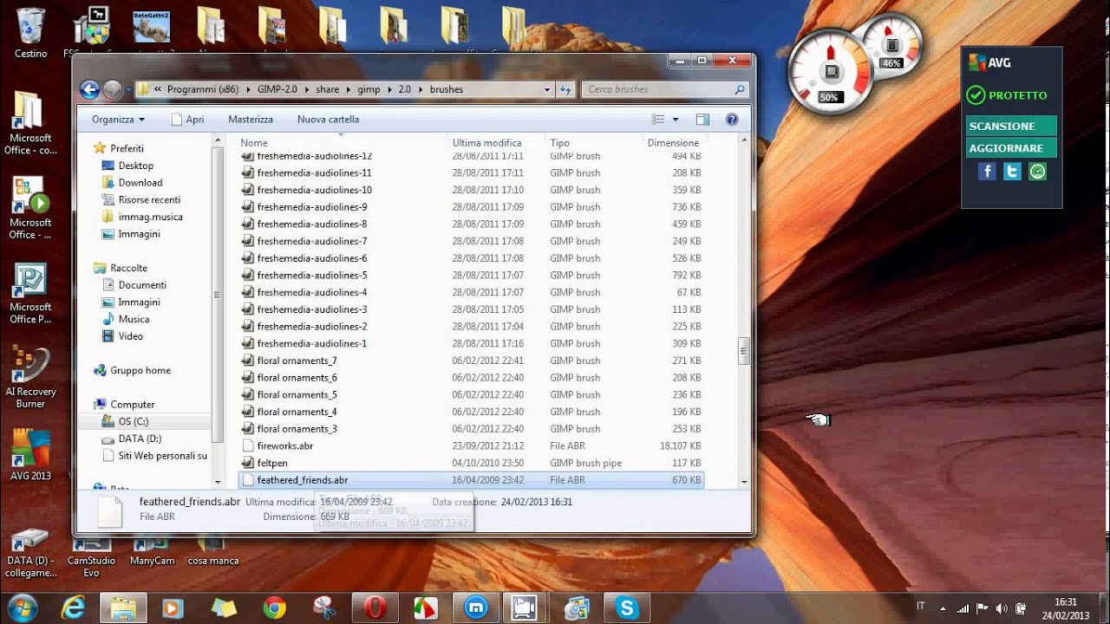Select Risorse recenti in the sidebar
This screenshot has width=1110, height=624.
[149, 200]
